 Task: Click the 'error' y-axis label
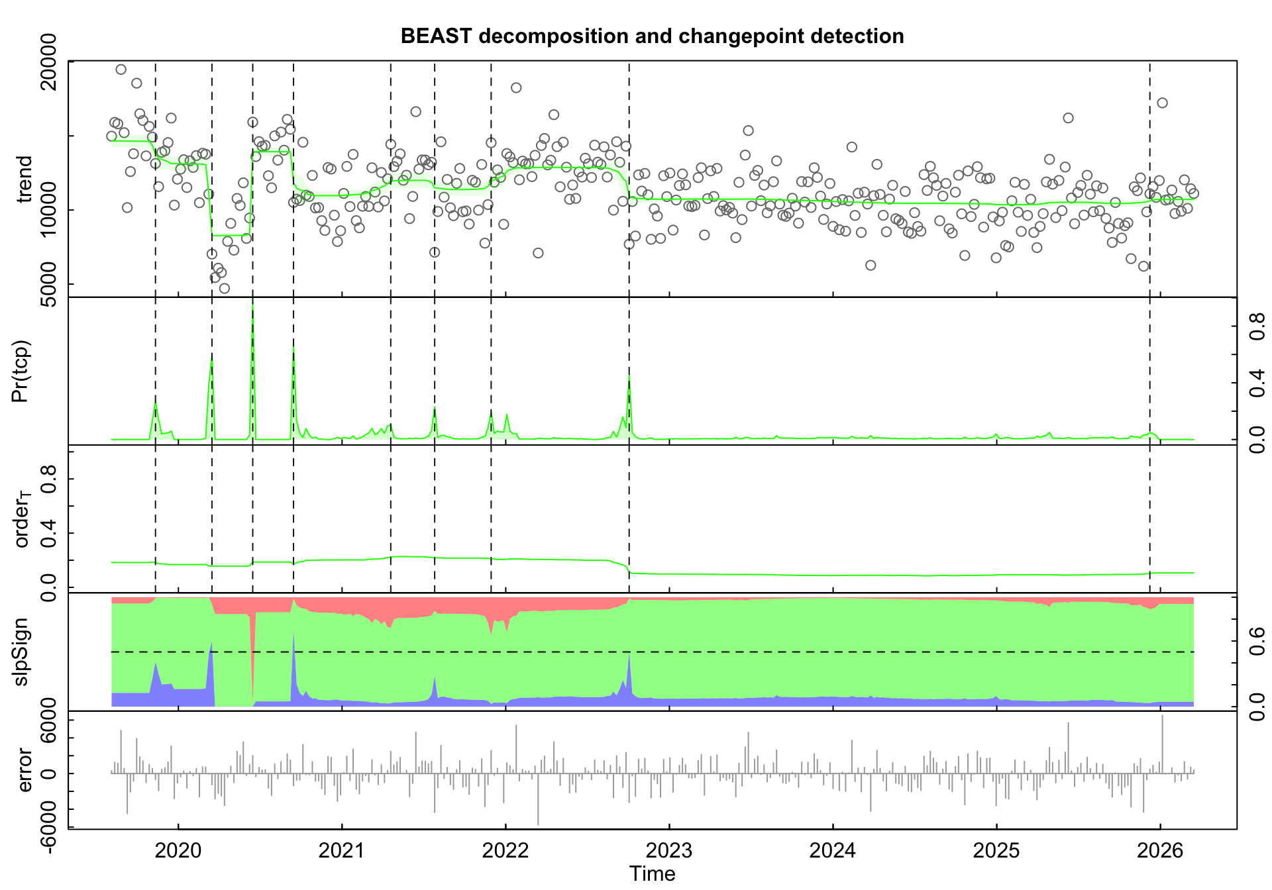pyautogui.click(x=25, y=770)
